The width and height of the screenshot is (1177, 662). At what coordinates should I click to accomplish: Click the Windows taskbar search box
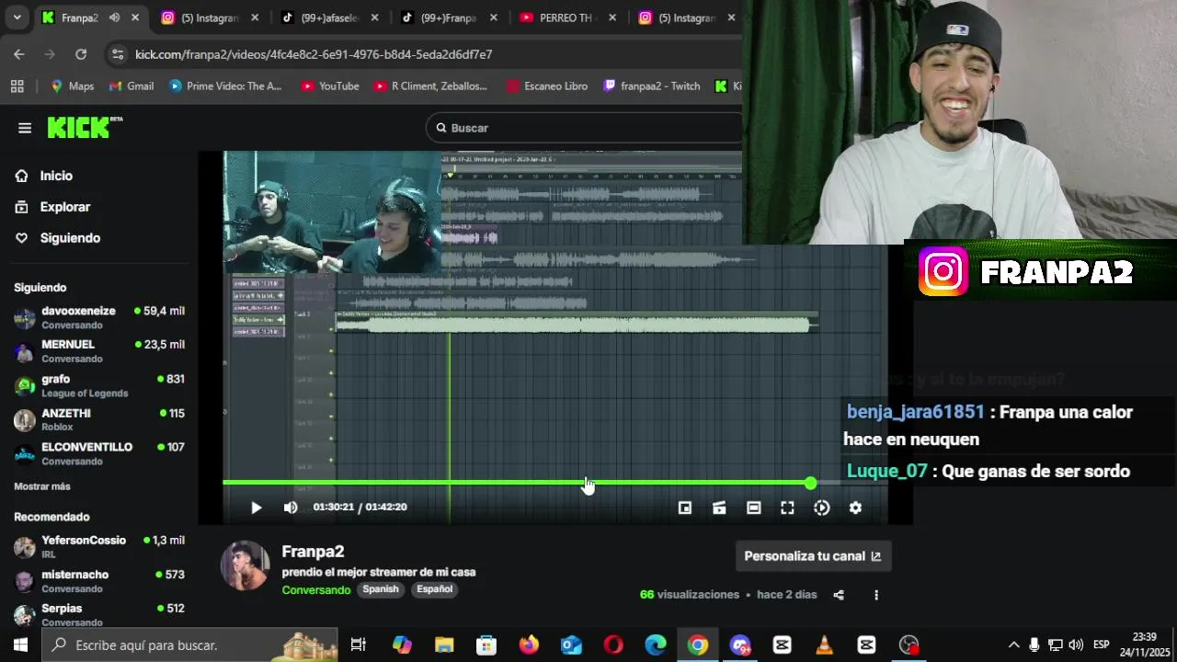(191, 645)
